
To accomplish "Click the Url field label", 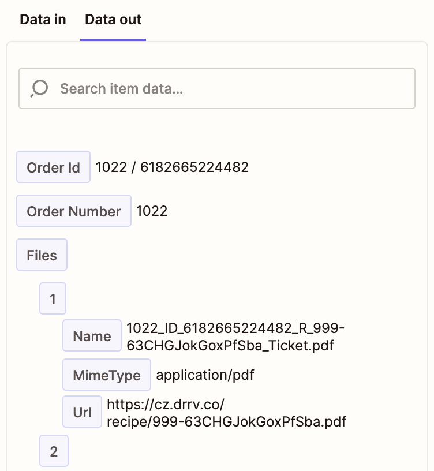I will pos(82,412).
